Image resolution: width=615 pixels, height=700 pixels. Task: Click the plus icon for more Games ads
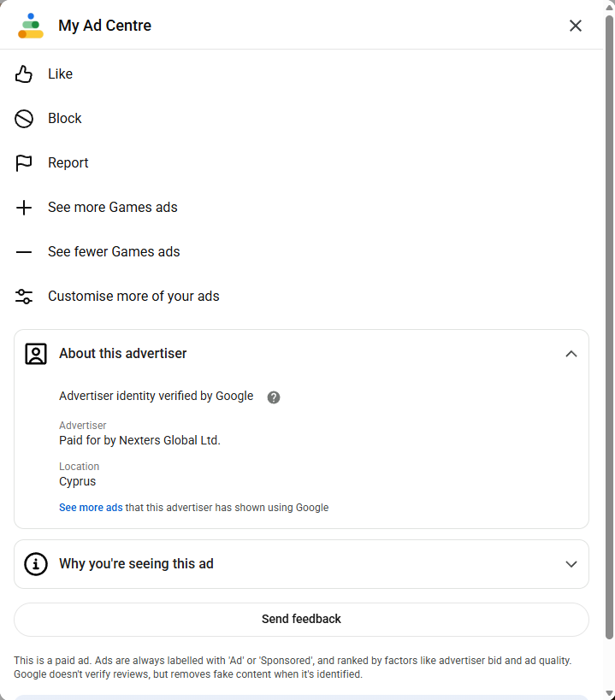click(x=24, y=208)
